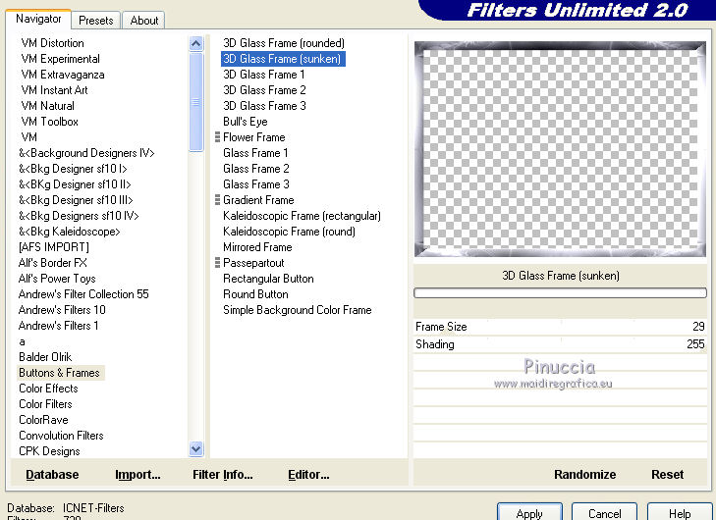Apply the selected filter
Viewport: 716px width, 520px height.
529,513
